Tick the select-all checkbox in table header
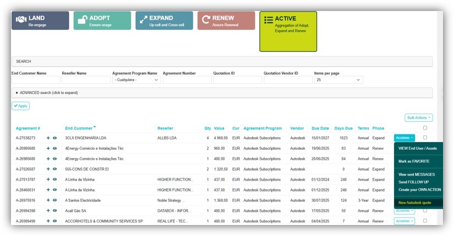The width and height of the screenshot is (454, 236). pos(425,128)
